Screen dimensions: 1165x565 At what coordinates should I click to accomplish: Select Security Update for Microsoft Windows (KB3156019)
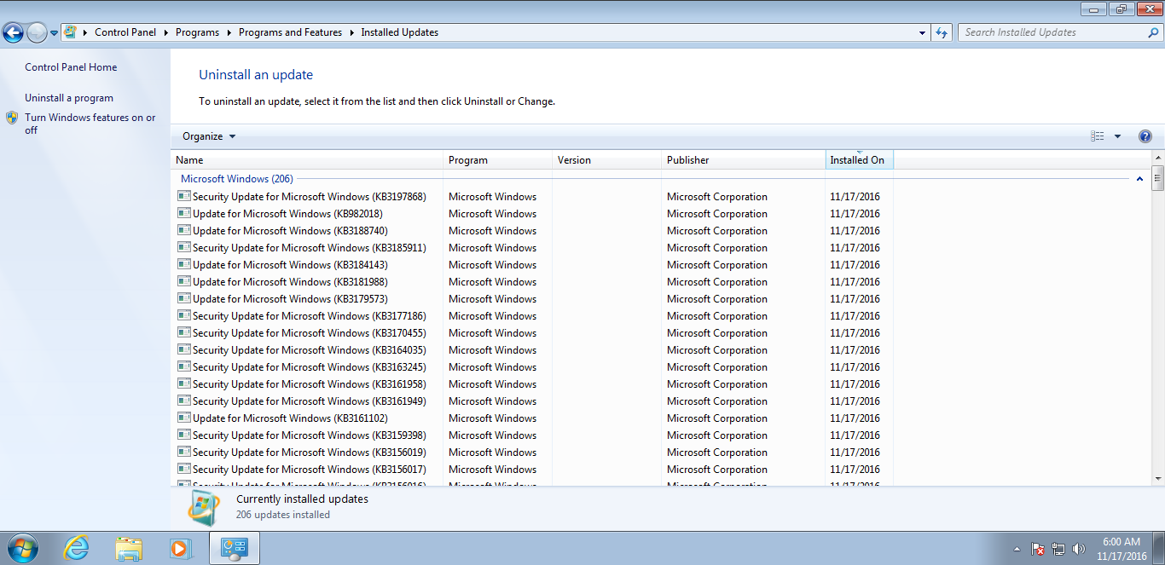[x=309, y=453]
